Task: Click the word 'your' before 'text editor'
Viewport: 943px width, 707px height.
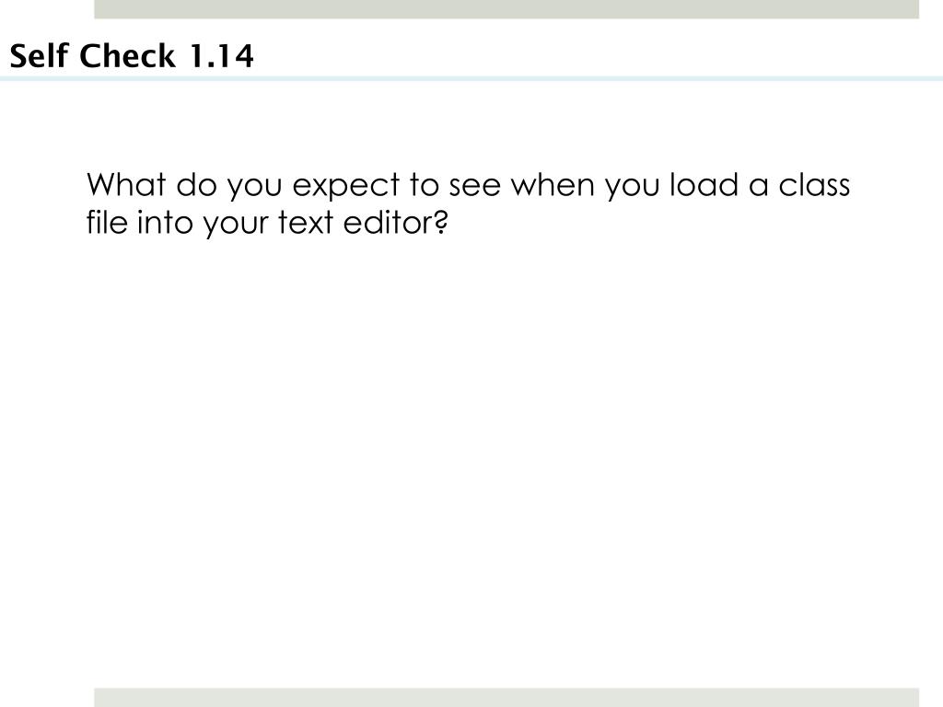Action: pos(235,225)
